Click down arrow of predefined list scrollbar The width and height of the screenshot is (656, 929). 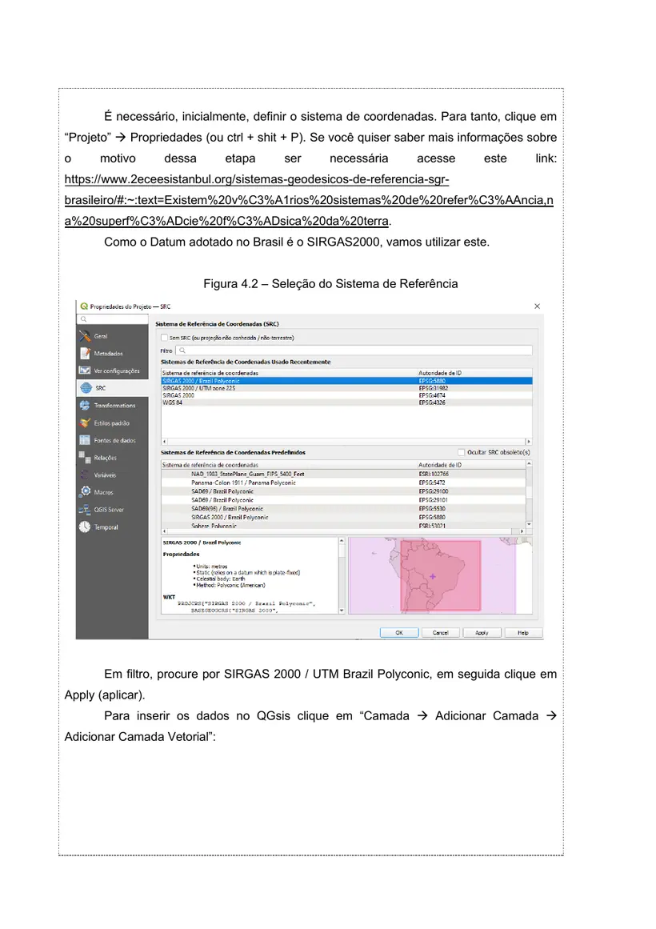click(529, 524)
